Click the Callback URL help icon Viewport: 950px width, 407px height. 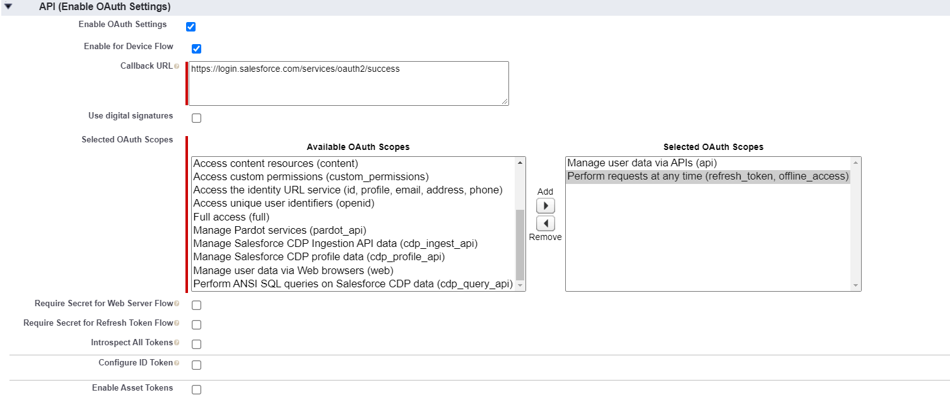point(177,66)
